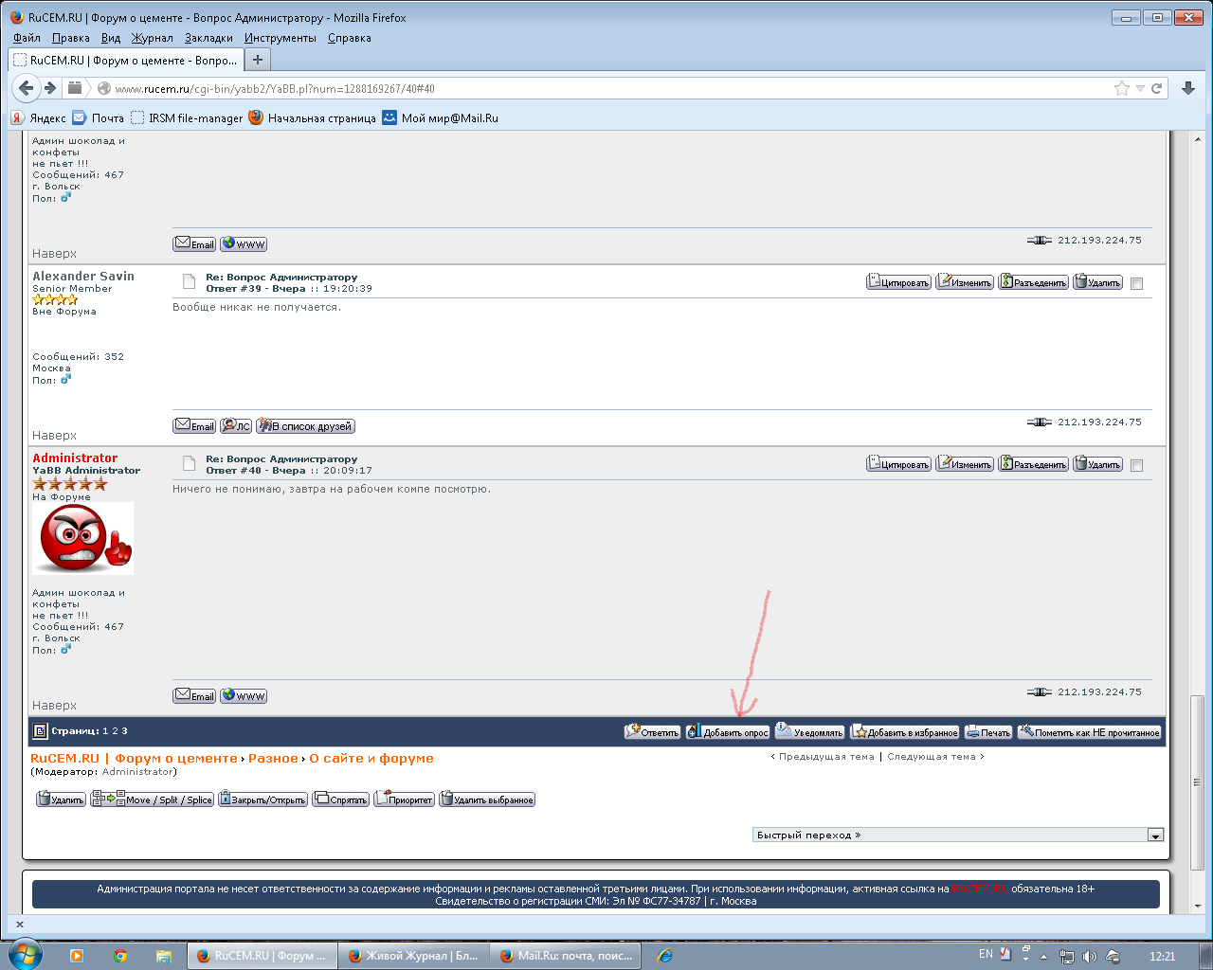Click the Добавить опрос button
Screen dimensions: 1213x970
(728, 732)
